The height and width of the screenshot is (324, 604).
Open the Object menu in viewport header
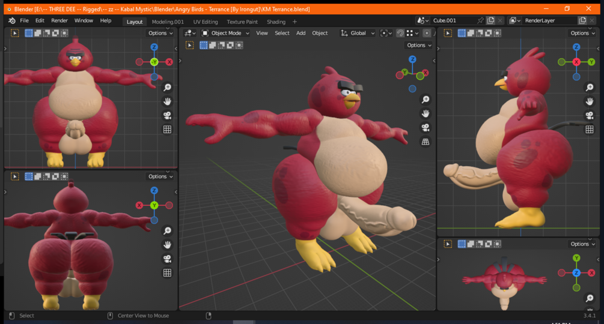(x=320, y=33)
